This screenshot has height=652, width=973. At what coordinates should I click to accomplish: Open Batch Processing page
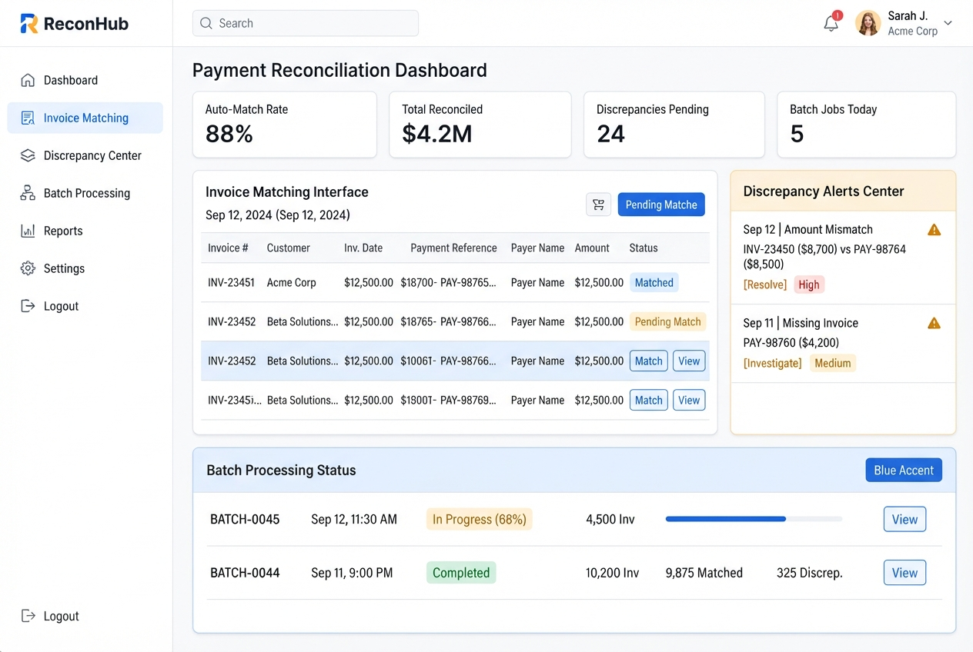click(x=85, y=193)
